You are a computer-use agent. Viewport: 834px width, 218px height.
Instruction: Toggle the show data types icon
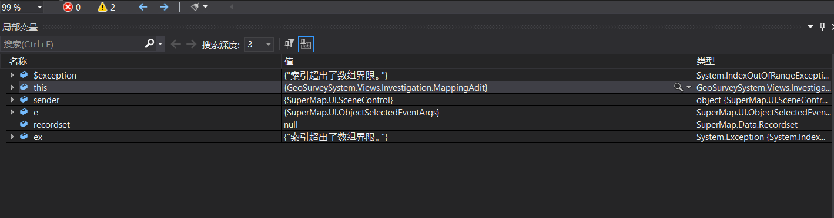pos(306,44)
